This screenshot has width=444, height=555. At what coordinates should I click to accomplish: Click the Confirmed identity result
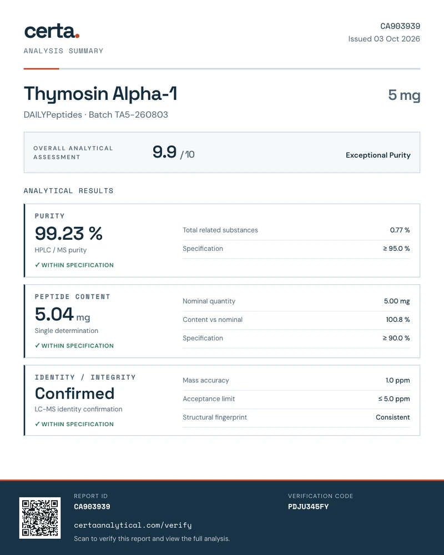click(x=74, y=393)
